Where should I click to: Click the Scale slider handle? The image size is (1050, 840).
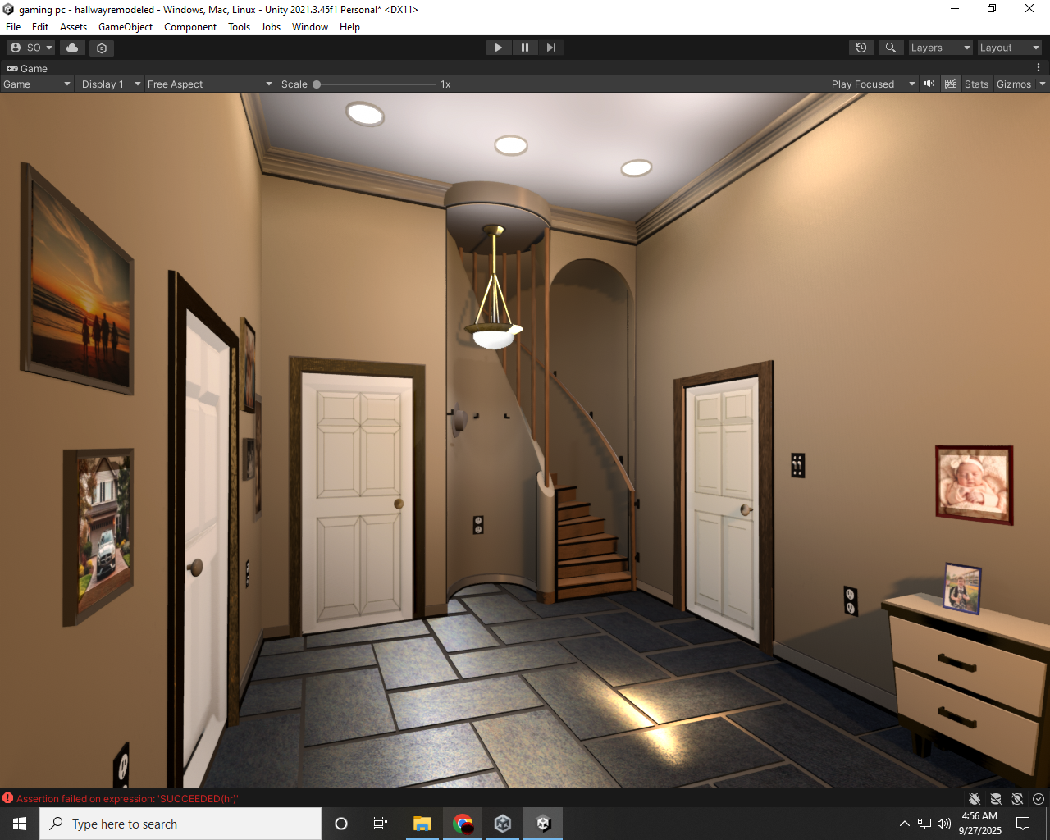[x=317, y=84]
